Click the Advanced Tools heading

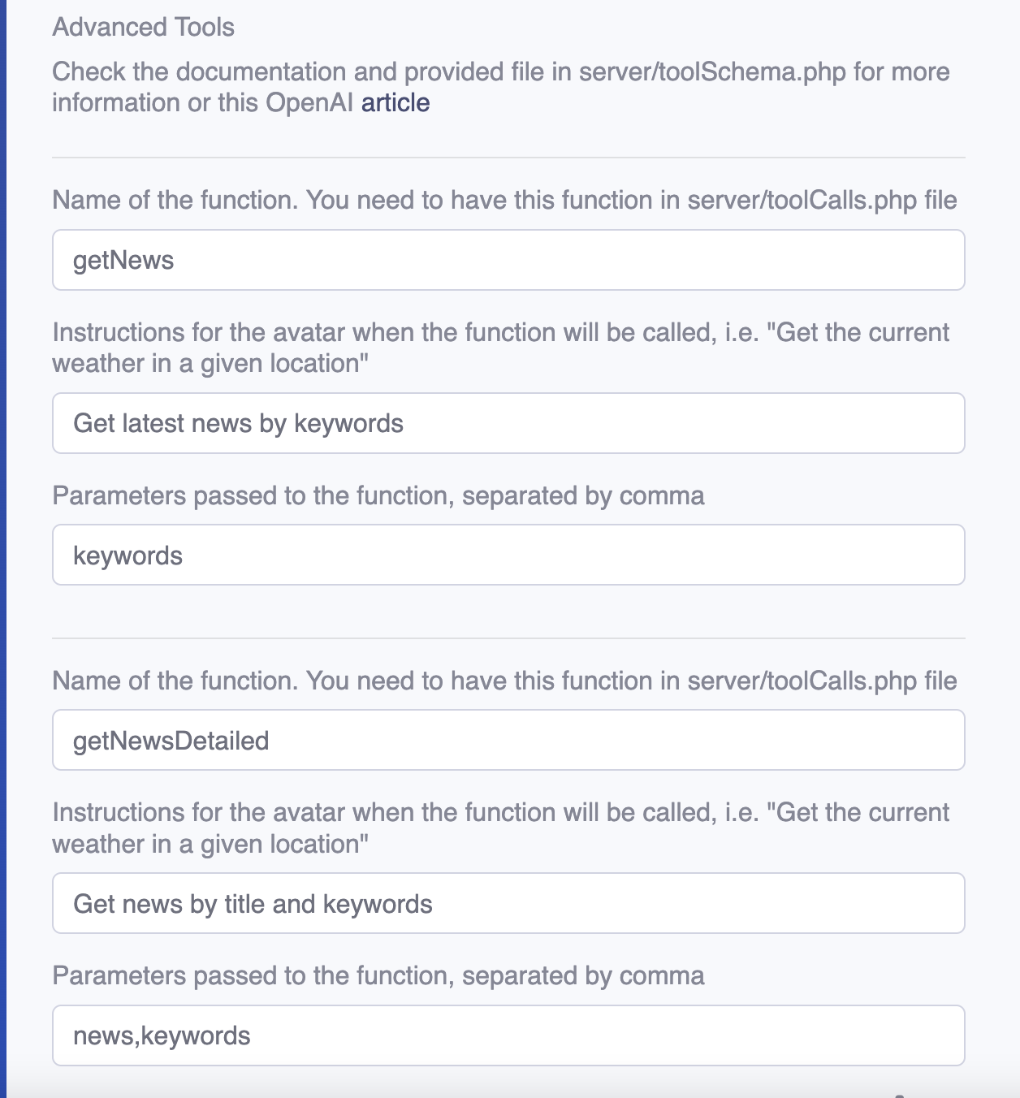143,28
